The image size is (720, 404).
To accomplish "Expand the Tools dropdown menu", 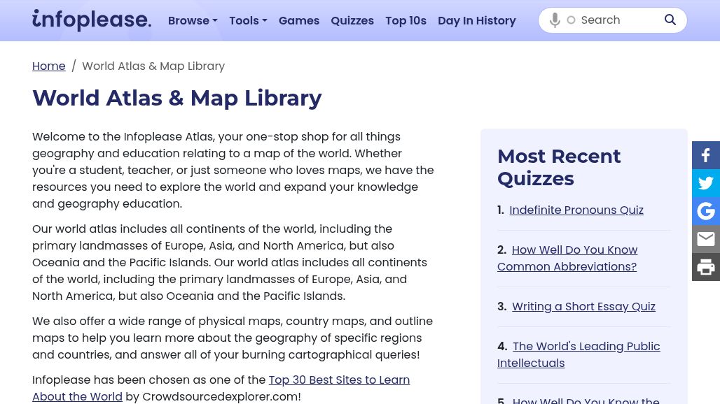I will (x=248, y=20).
